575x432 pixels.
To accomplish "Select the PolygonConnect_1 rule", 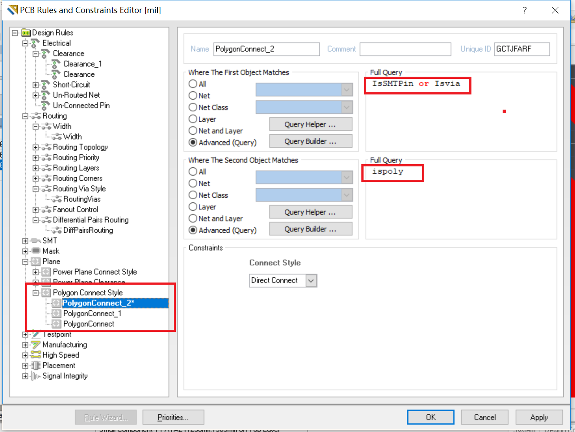I will 92,314.
